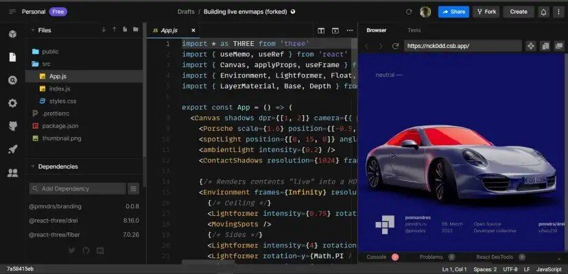Click the notifications bell icon
This screenshot has height=274, width=568.
(543, 12)
